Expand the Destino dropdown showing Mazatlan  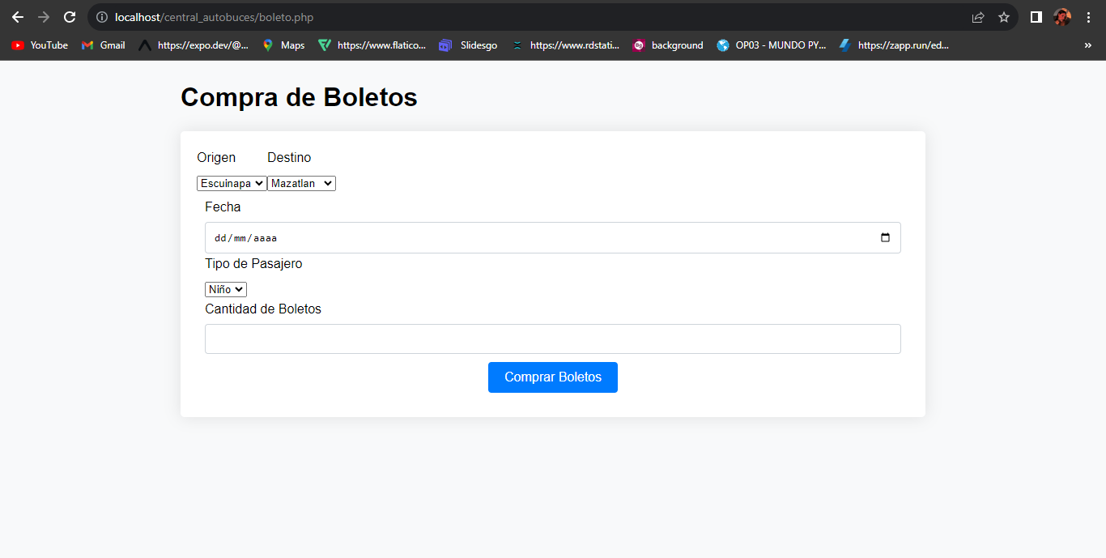pyautogui.click(x=301, y=184)
